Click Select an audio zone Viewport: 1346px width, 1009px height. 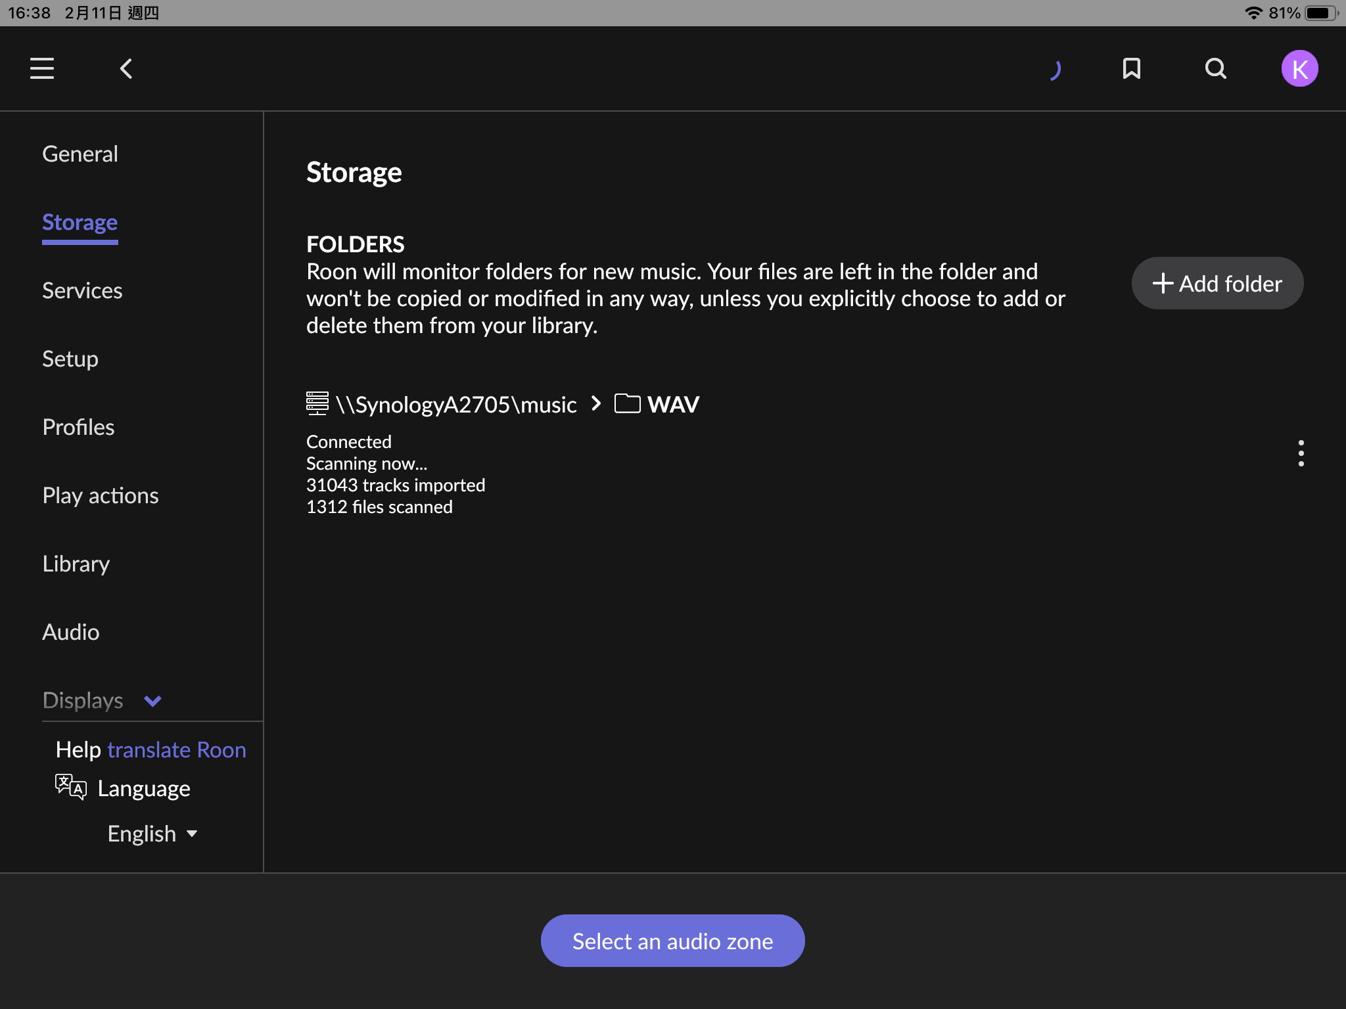[672, 941]
